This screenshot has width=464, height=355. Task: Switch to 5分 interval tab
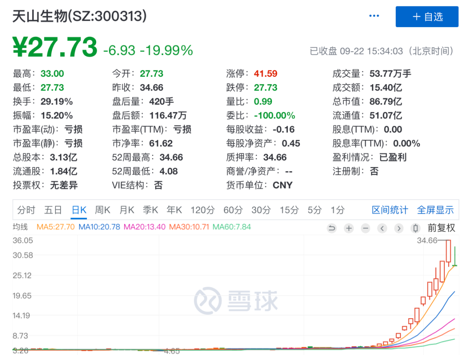click(314, 210)
